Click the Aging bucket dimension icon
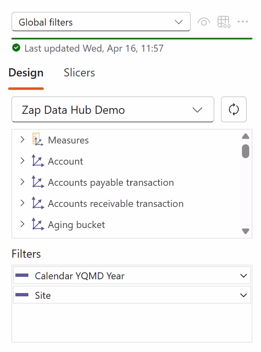Viewport: 261px width, 352px height. point(38,224)
